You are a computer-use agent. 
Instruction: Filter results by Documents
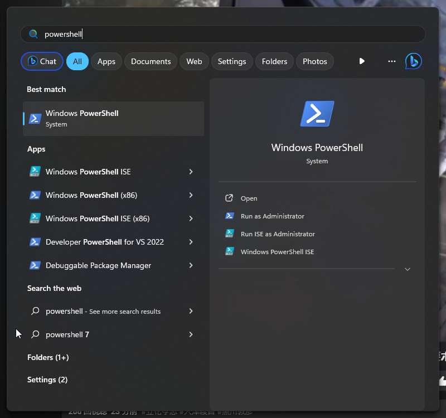151,61
